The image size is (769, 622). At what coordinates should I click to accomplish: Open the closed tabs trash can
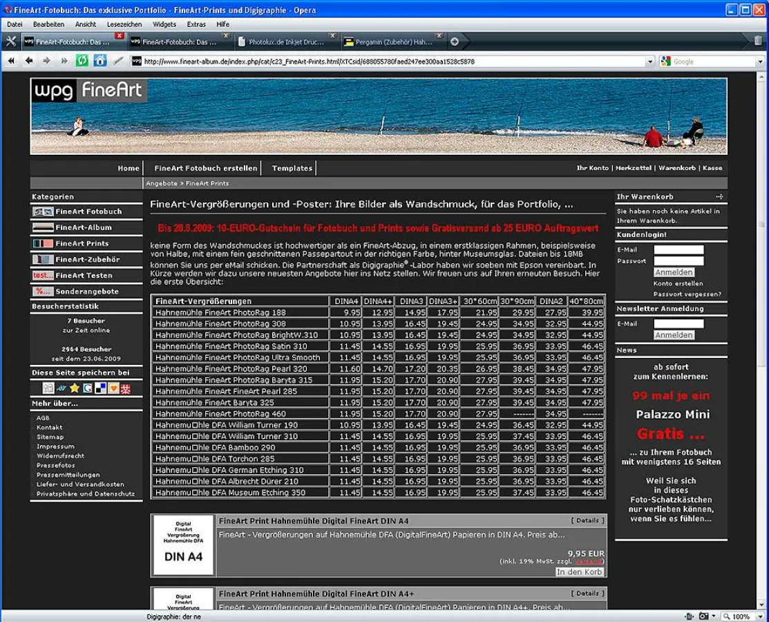[759, 41]
